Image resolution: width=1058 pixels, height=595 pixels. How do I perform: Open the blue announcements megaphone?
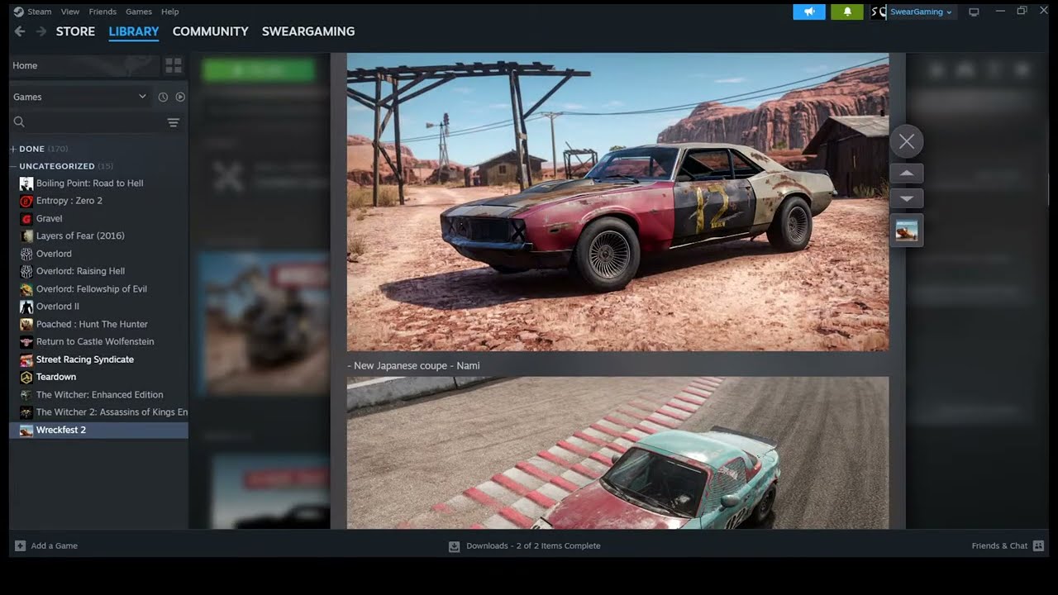click(x=809, y=12)
